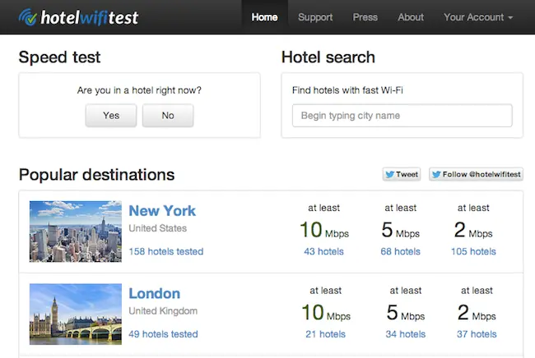Show 105 hotels with 2 Mbps
This screenshot has width=535, height=358.
[473, 251]
